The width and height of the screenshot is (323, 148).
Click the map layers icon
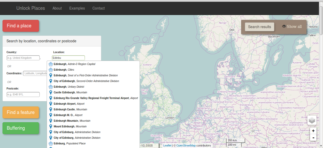coord(312,120)
